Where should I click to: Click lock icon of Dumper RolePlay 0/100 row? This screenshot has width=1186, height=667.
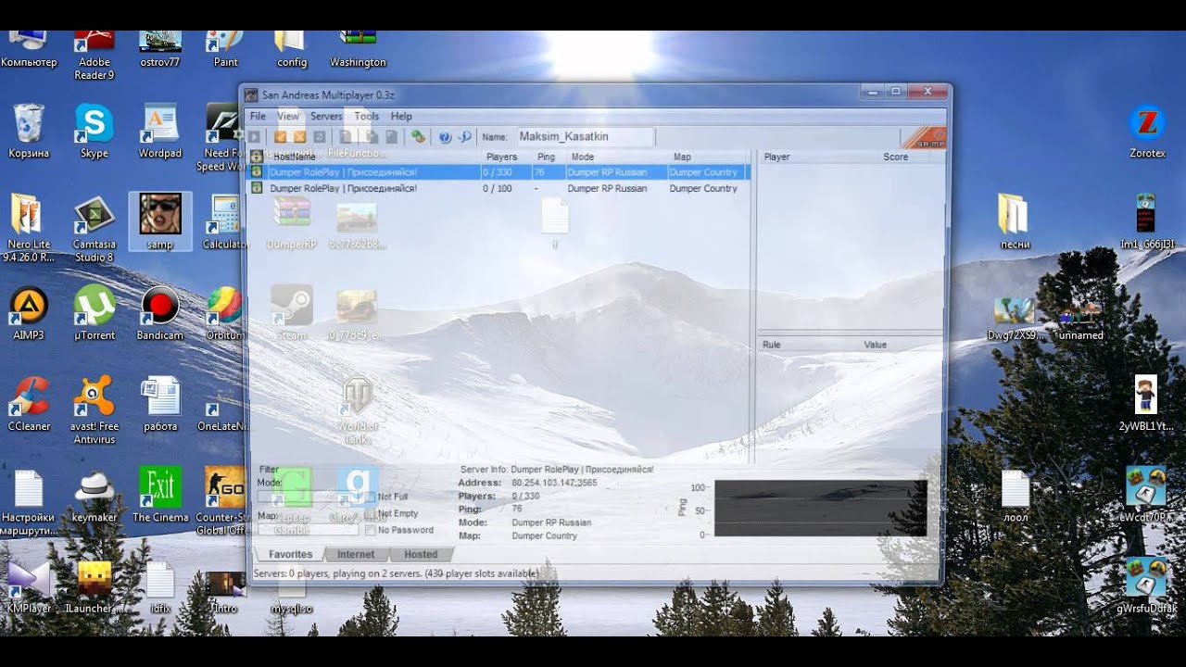pyautogui.click(x=257, y=188)
